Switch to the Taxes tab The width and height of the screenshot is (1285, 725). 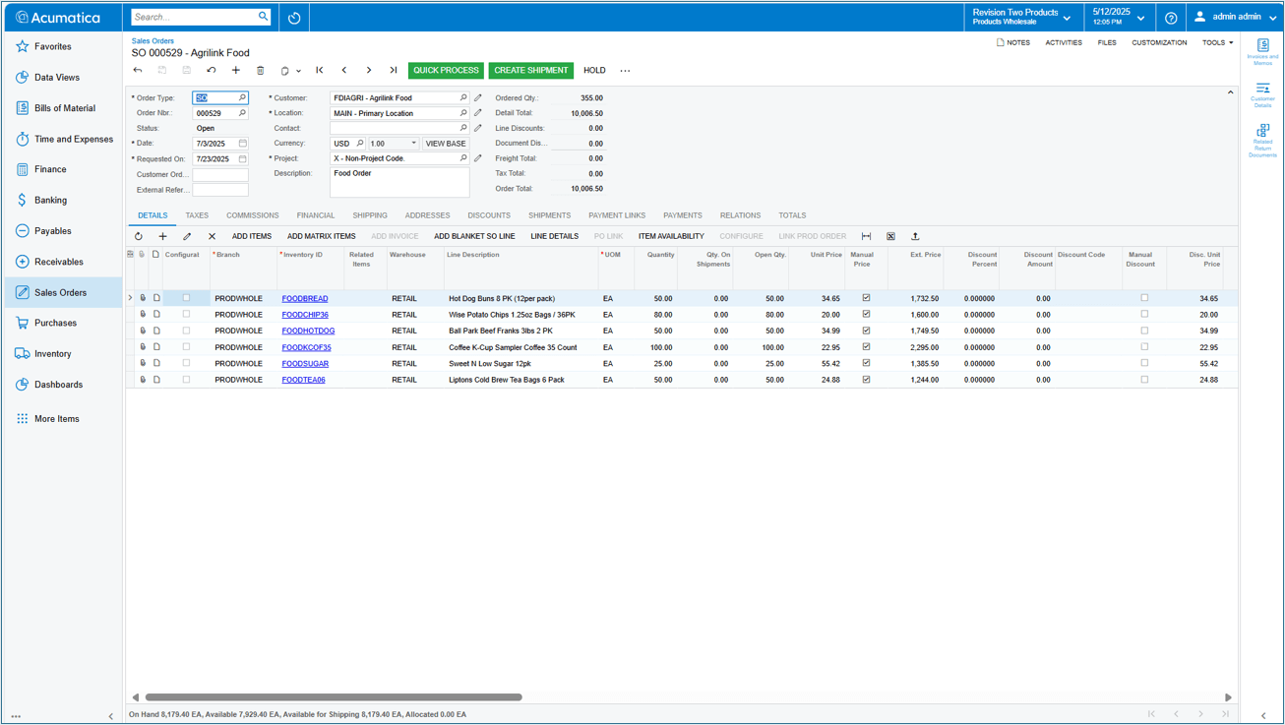coord(197,215)
